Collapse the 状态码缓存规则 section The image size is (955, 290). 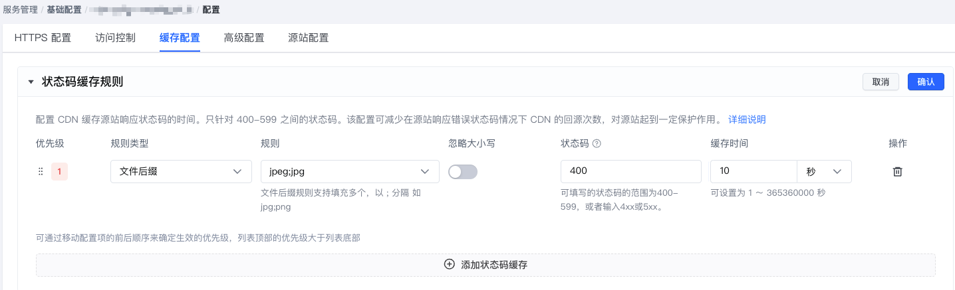[31, 82]
